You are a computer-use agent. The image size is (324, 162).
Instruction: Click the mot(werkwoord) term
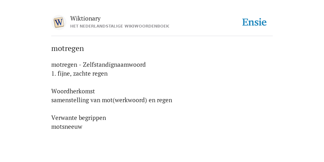coord(124,100)
